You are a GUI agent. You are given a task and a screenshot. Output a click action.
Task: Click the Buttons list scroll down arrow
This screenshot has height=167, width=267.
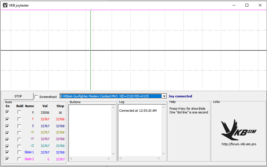pos(113,154)
